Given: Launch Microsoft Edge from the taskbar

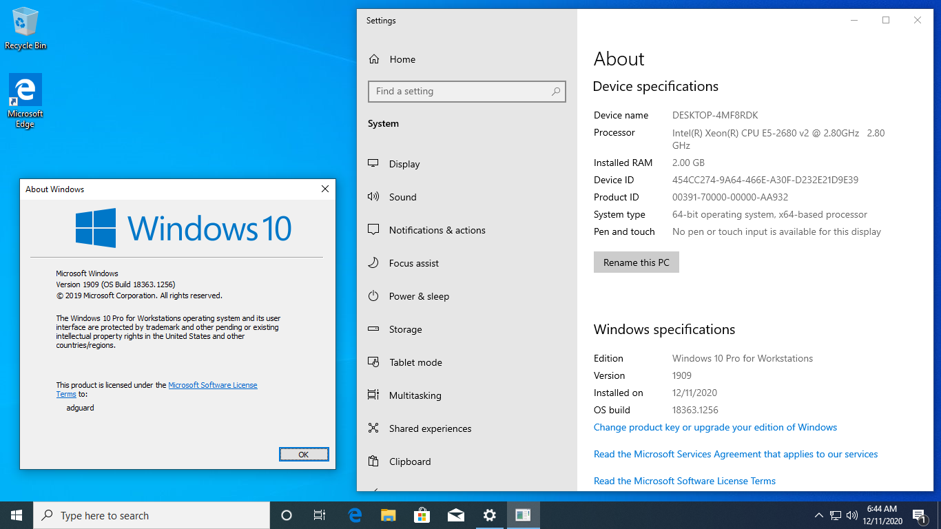Looking at the screenshot, I should pyautogui.click(x=355, y=515).
